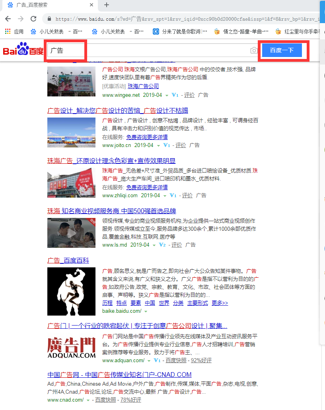Image resolution: width=325 pixels, height=410 pixels.
Task: Open the 珠海 知名商业视频服务商 result title
Action: (x=112, y=211)
